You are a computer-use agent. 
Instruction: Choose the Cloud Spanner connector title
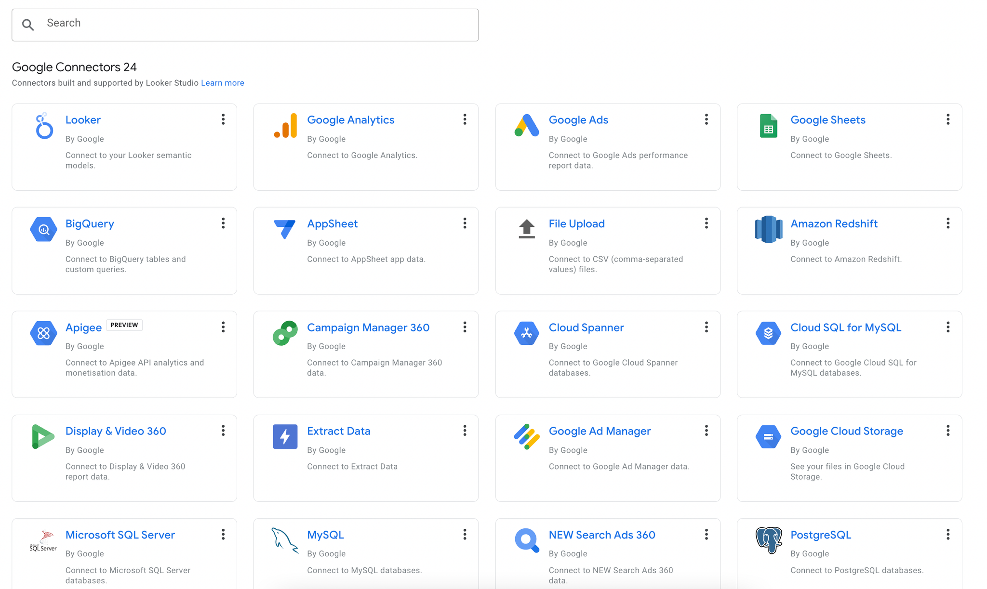(x=587, y=327)
